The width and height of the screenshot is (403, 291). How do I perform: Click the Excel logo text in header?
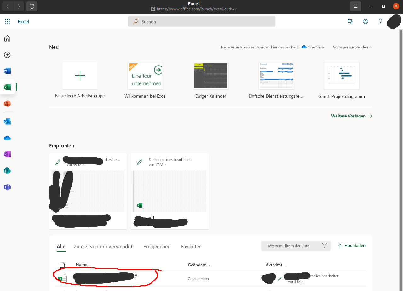(23, 21)
